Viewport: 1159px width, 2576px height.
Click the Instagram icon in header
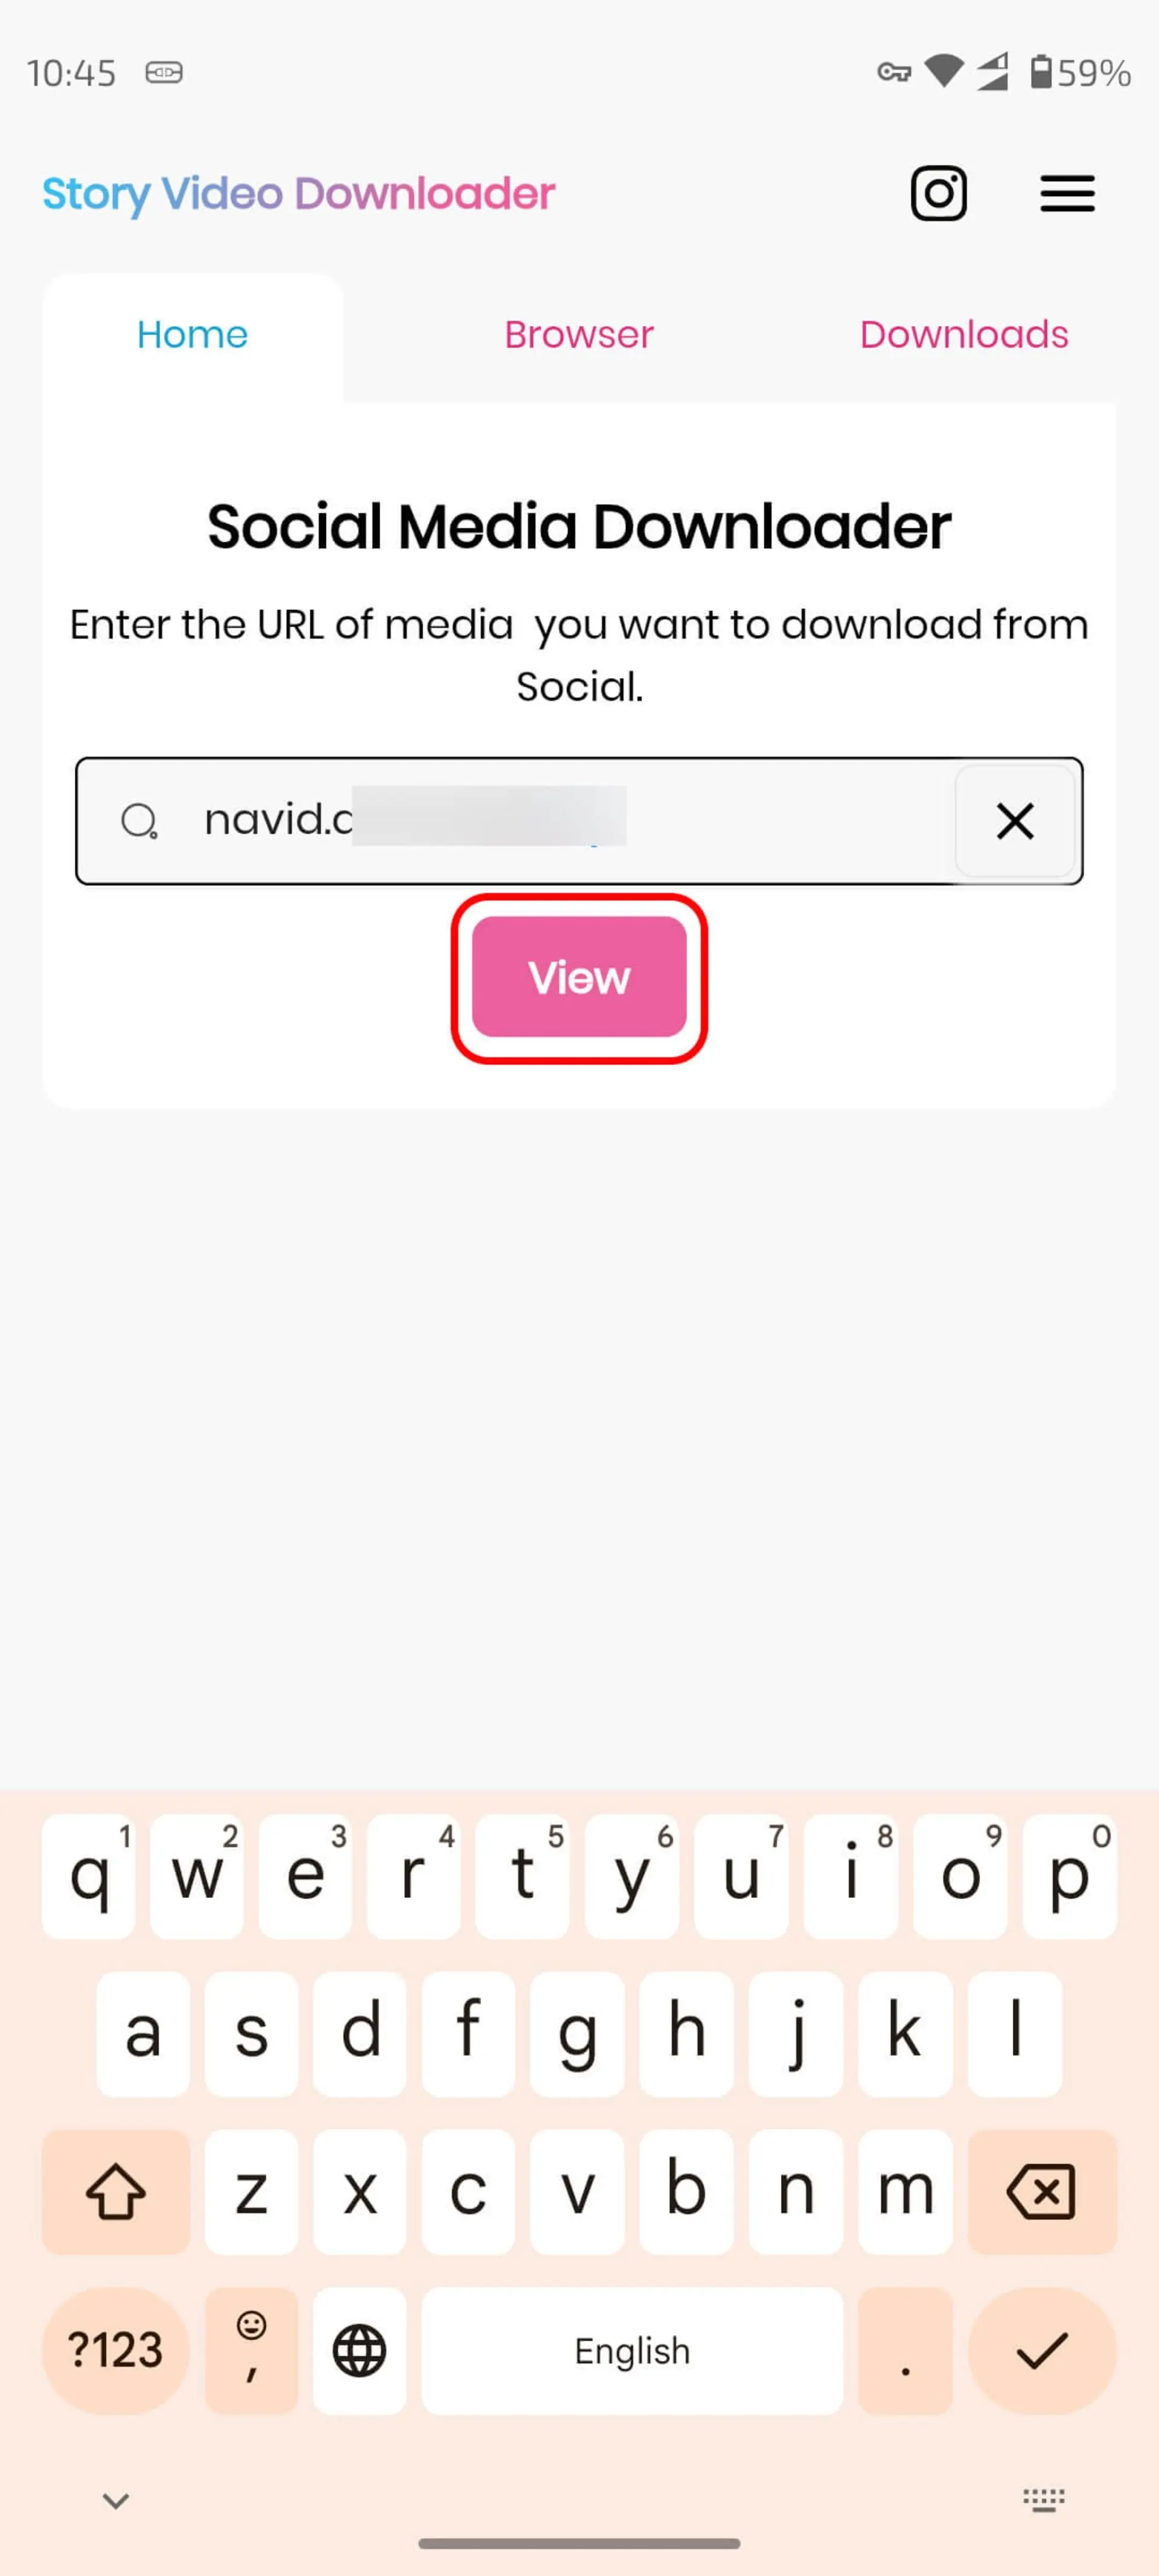939,192
